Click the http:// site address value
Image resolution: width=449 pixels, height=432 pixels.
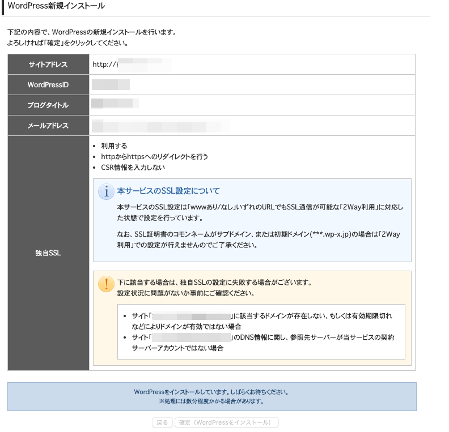click(x=132, y=65)
